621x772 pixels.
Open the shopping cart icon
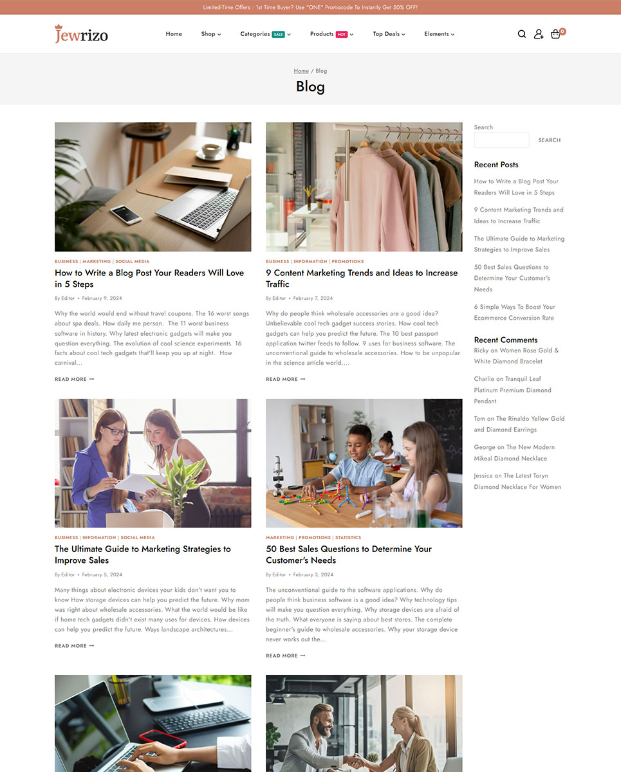(x=556, y=34)
